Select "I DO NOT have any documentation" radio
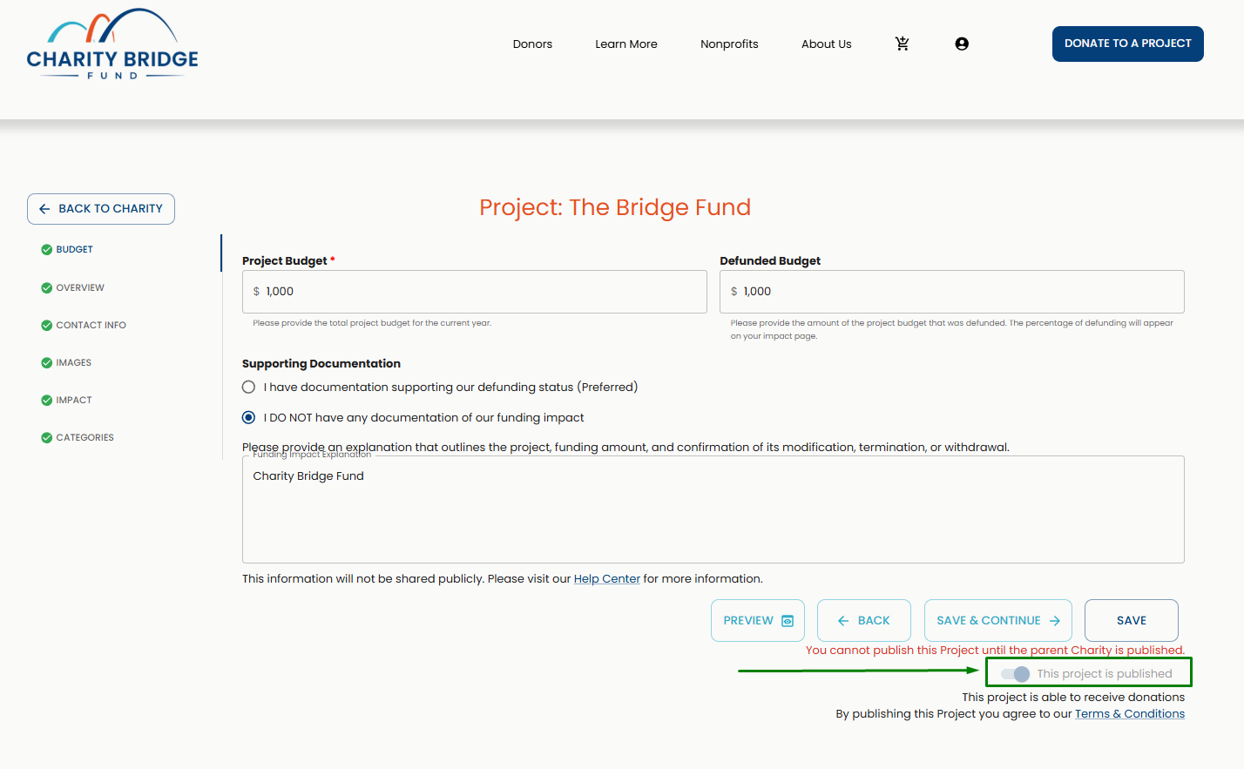 (x=249, y=418)
